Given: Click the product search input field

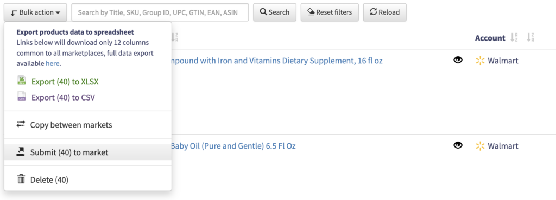Looking at the screenshot, I should pyautogui.click(x=160, y=12).
